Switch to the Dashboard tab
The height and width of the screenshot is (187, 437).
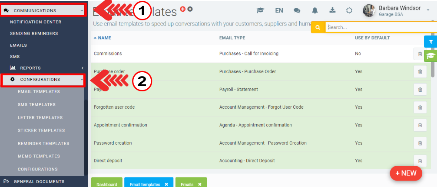click(x=107, y=184)
